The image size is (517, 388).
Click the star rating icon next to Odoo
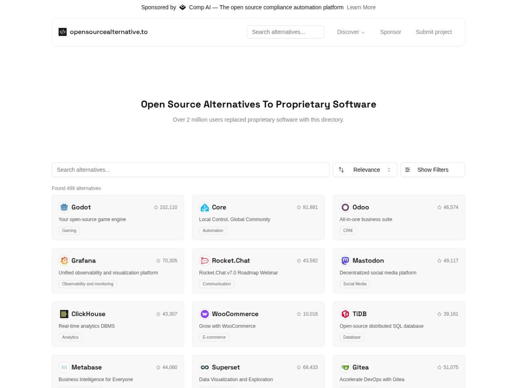click(438, 207)
